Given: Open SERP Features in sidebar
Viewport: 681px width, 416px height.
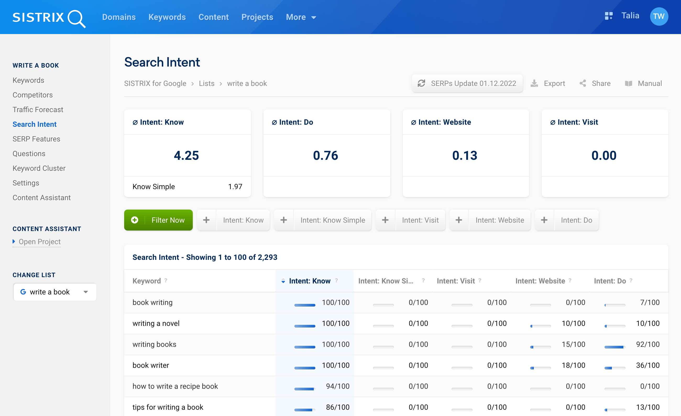Looking at the screenshot, I should click(x=36, y=139).
